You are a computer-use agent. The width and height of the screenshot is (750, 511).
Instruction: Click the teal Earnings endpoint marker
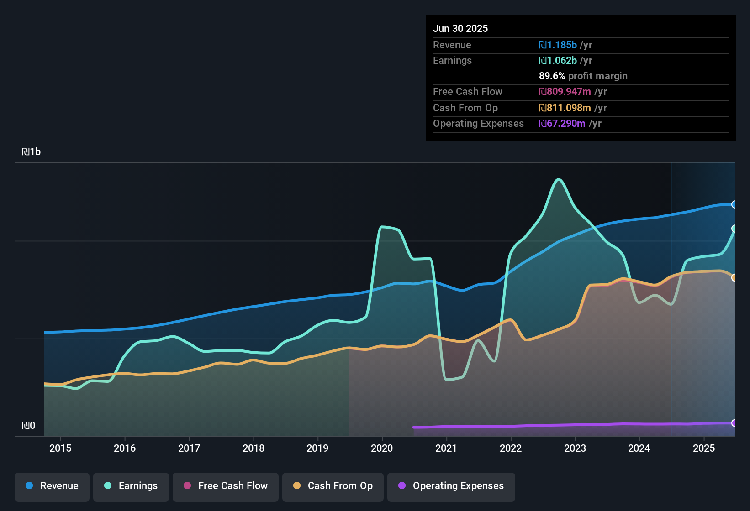(734, 229)
